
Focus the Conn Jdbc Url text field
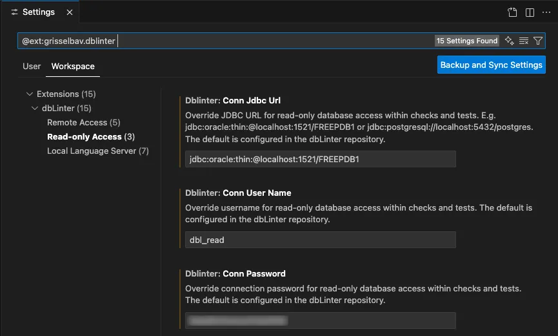coord(320,159)
